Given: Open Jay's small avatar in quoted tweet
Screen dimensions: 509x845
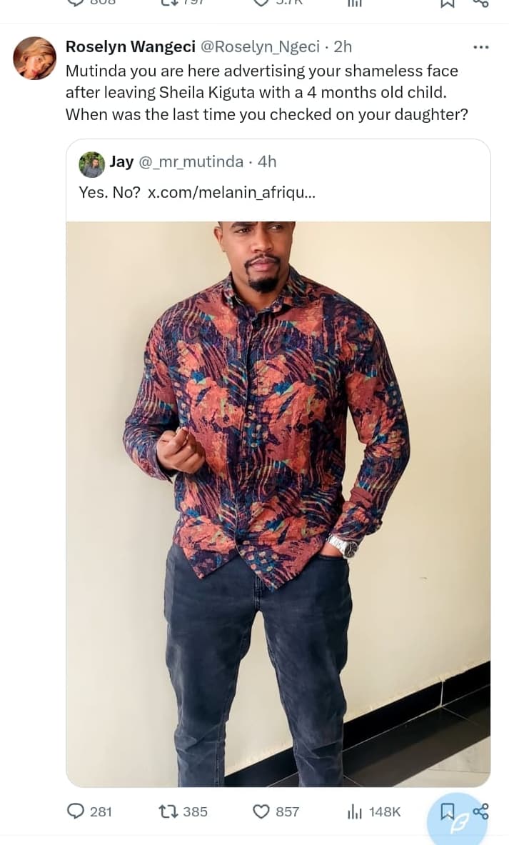Looking at the screenshot, I should pos(92,164).
